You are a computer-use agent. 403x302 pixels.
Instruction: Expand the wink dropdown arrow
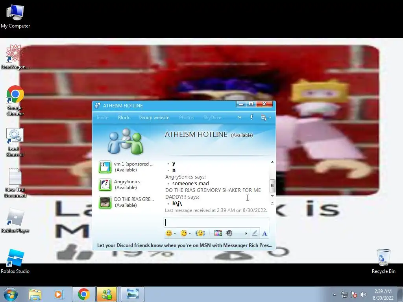190,234
